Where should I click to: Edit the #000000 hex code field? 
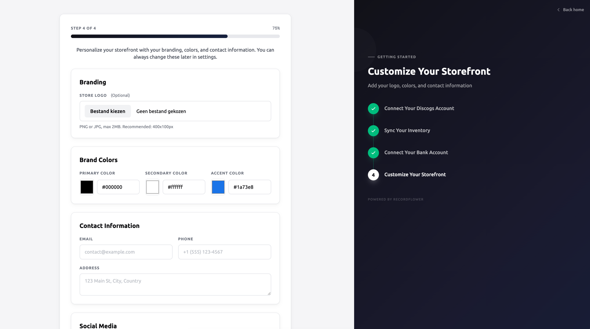click(x=118, y=187)
